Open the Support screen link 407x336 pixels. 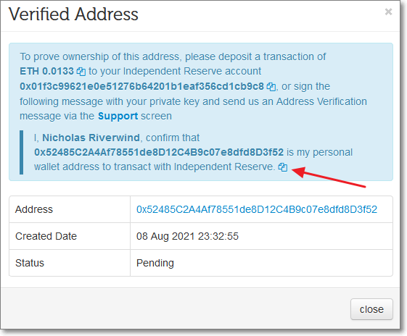tap(118, 116)
